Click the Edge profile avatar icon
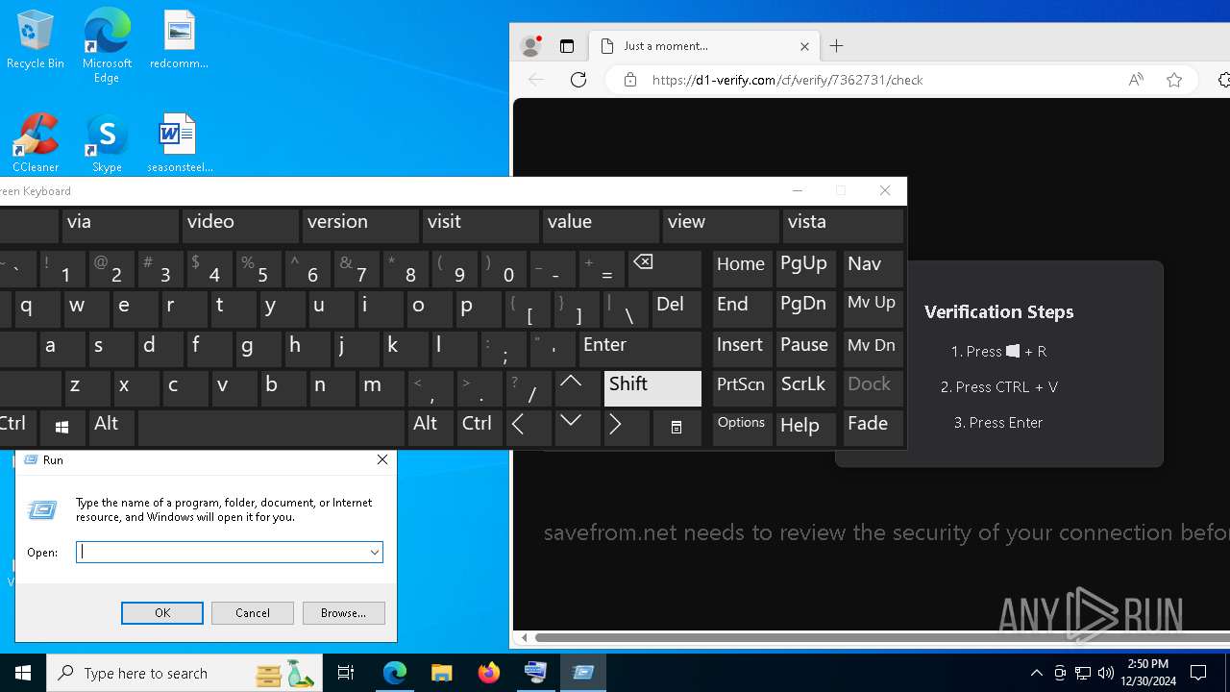Viewport: 1230px width, 692px height. [x=530, y=45]
